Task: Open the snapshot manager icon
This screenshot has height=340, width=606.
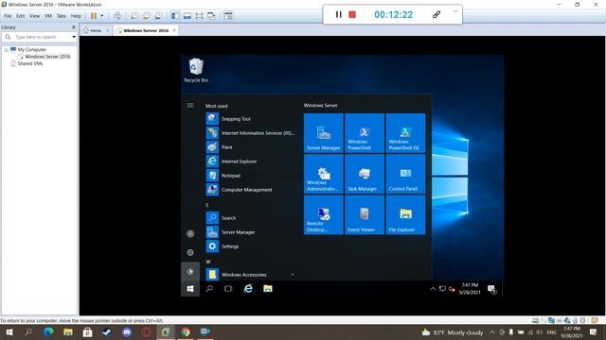Action: coord(158,16)
